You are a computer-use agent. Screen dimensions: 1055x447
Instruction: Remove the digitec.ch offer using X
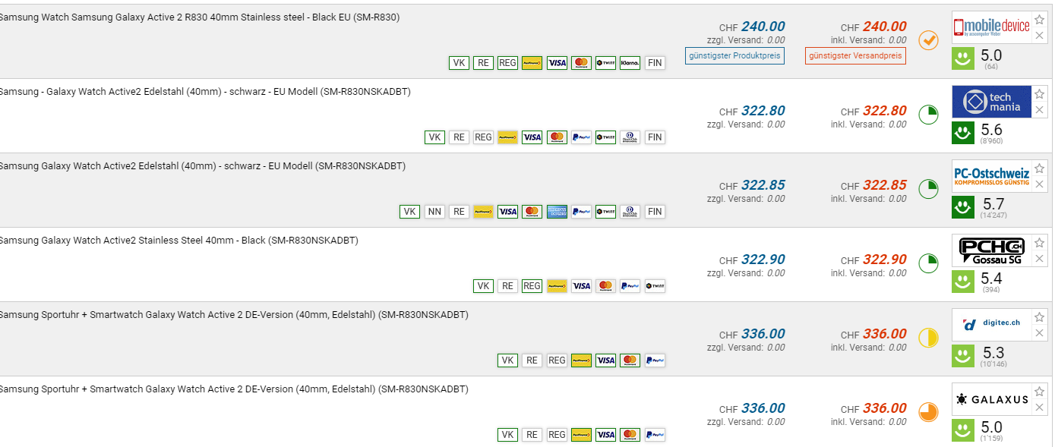(1040, 333)
